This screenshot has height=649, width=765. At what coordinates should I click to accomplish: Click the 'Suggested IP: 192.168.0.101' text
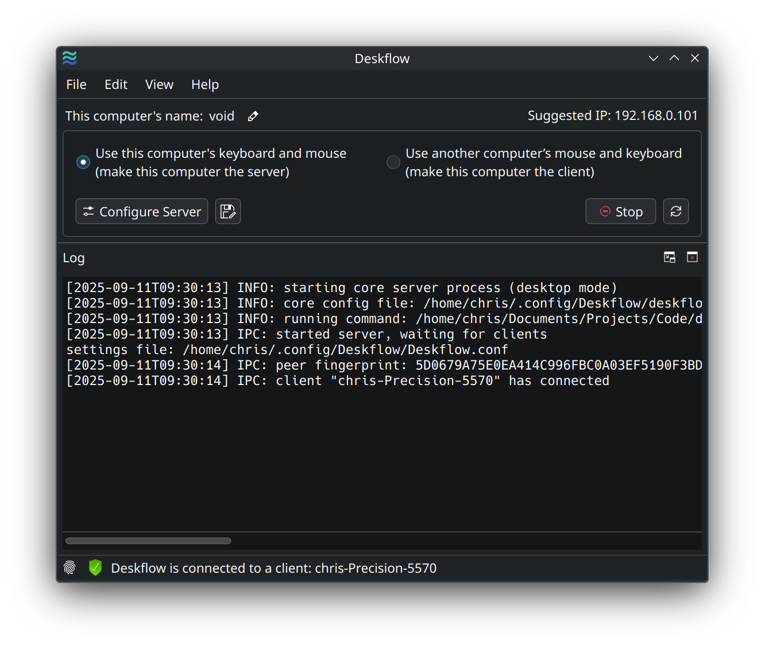(613, 116)
